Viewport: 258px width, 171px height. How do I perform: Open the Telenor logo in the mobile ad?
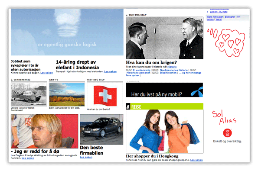(x=197, y=92)
